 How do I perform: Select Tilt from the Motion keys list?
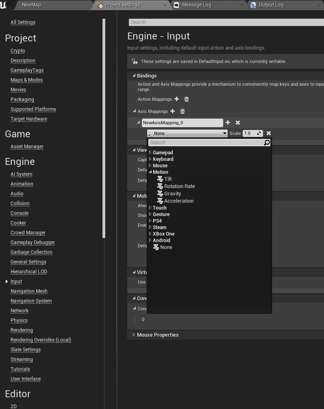click(x=167, y=179)
